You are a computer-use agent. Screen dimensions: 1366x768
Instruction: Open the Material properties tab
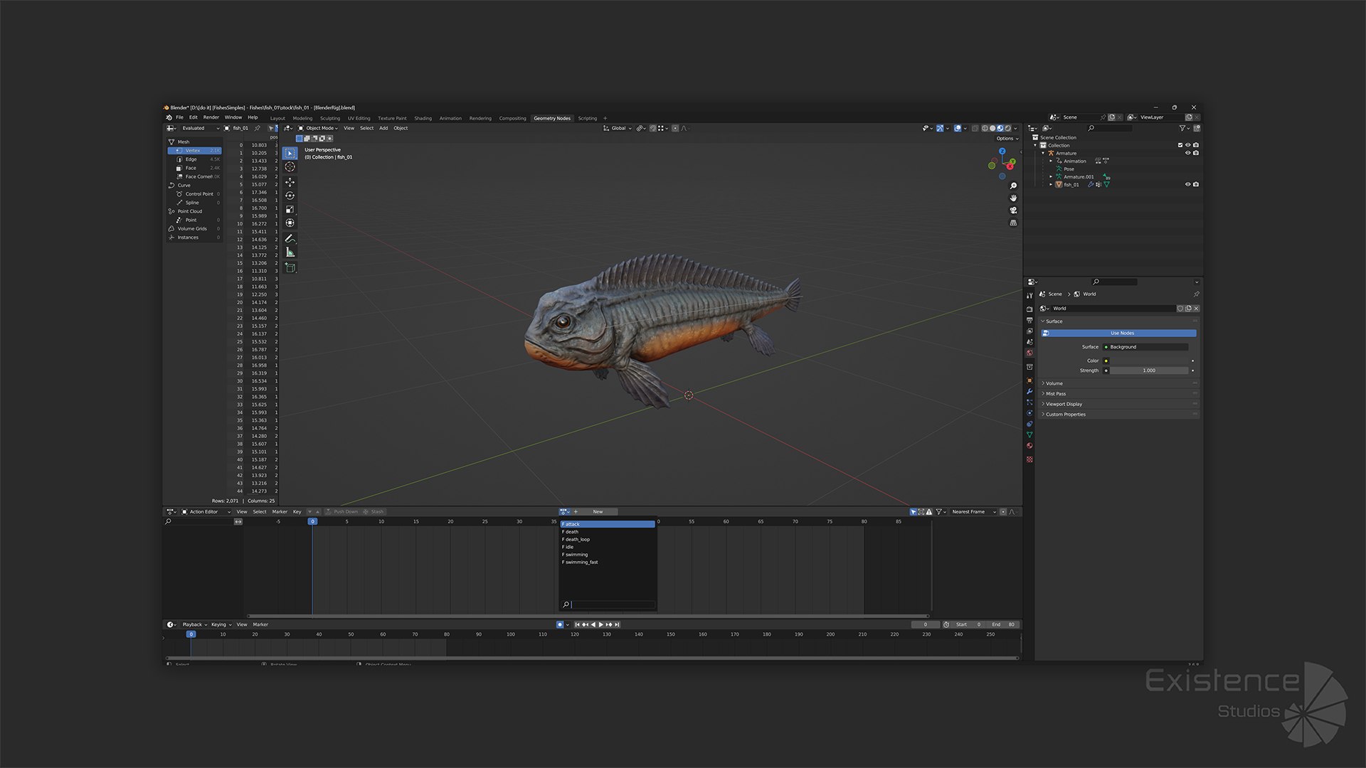(x=1029, y=446)
